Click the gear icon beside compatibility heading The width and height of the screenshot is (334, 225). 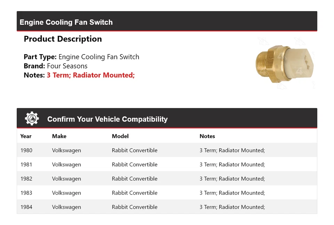32,119
